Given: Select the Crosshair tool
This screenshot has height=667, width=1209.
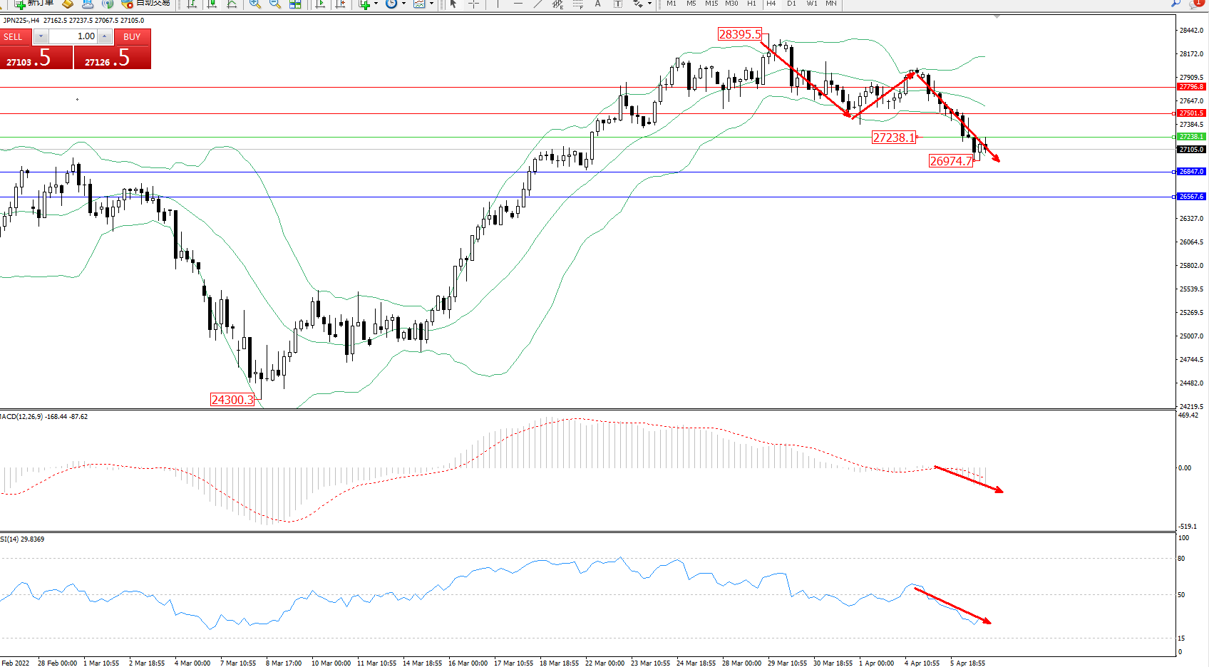Looking at the screenshot, I should point(473,4).
